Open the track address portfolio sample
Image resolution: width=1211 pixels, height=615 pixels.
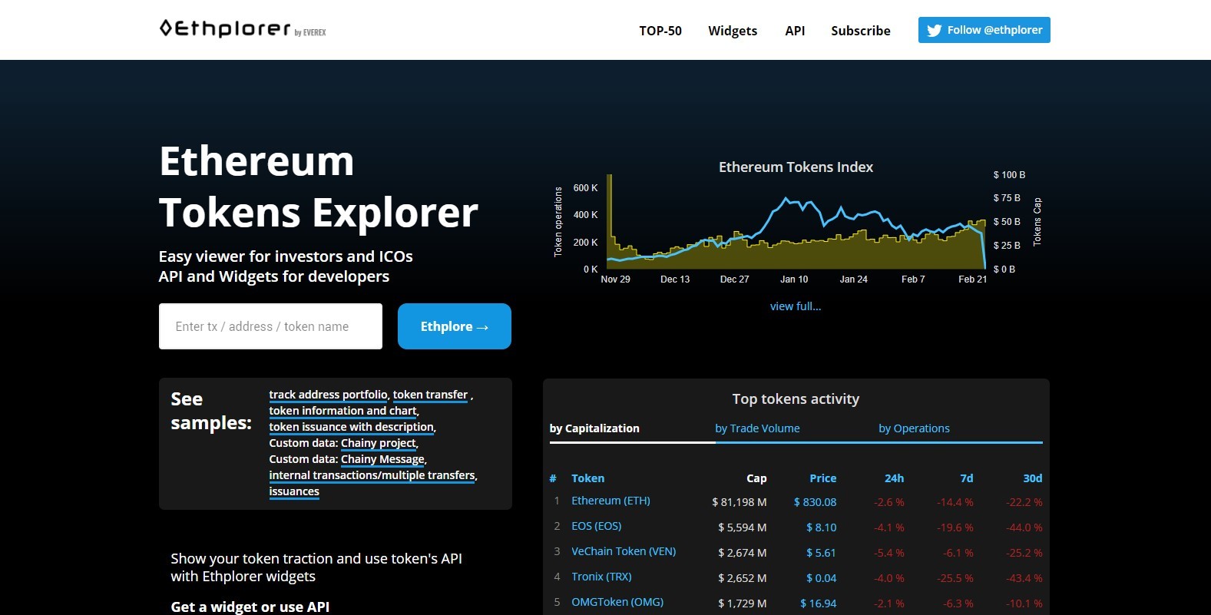328,395
